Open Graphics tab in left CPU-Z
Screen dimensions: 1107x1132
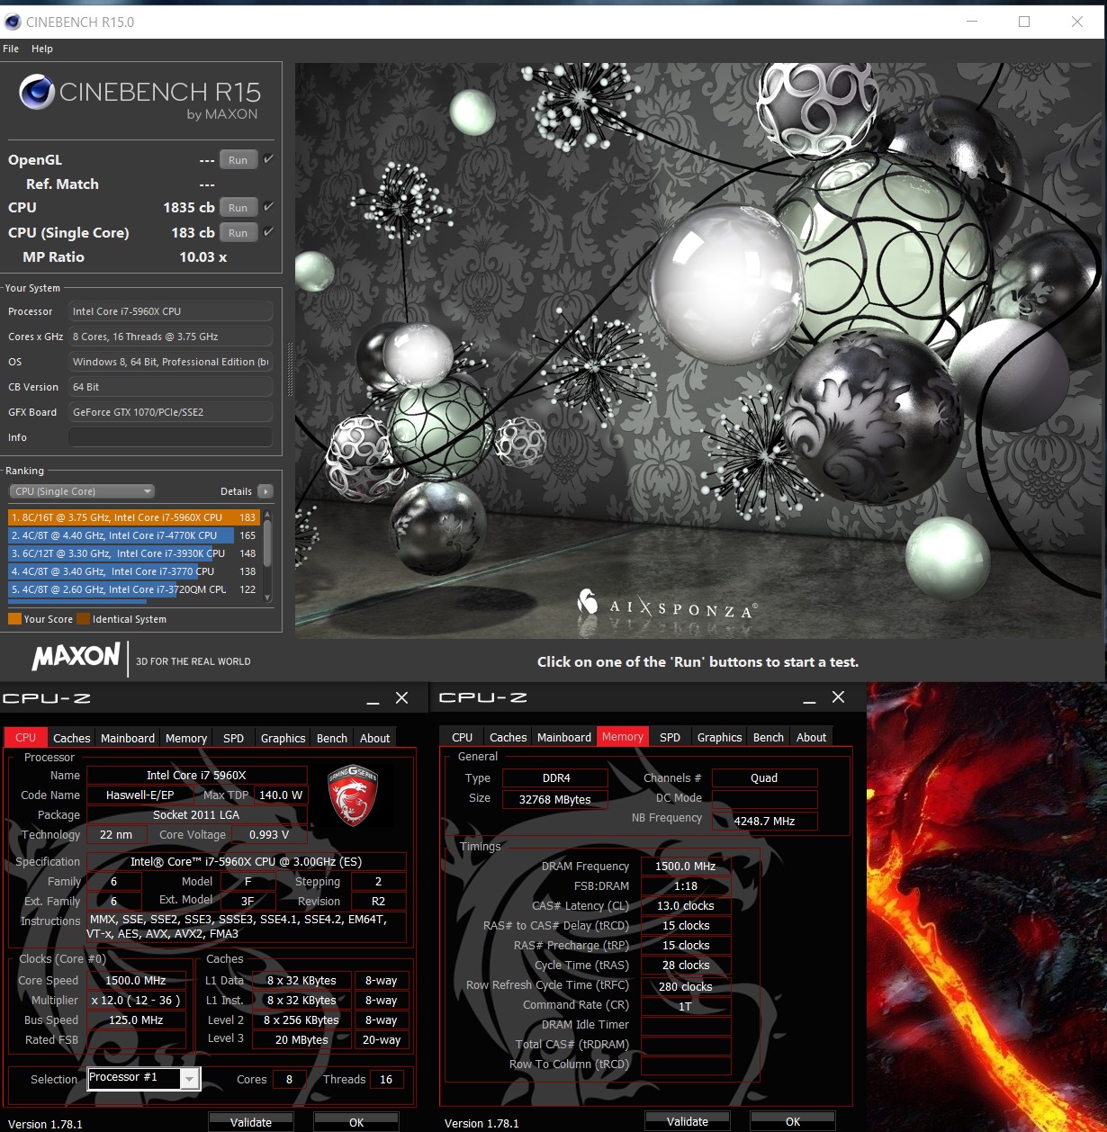click(x=283, y=738)
